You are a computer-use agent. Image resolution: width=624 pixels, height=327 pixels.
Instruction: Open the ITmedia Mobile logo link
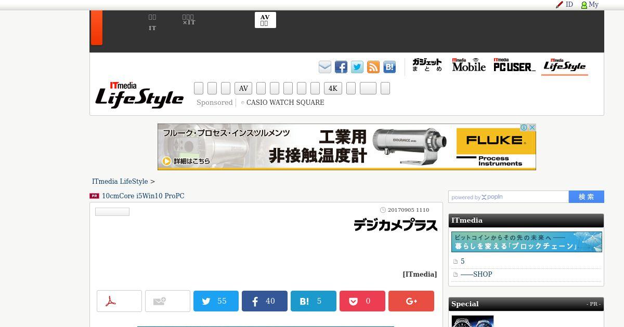point(469,65)
